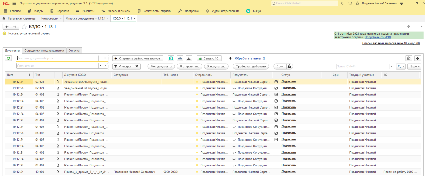Open the three-dot form menu near the chain icon
425x176 pixels.
(415, 27)
